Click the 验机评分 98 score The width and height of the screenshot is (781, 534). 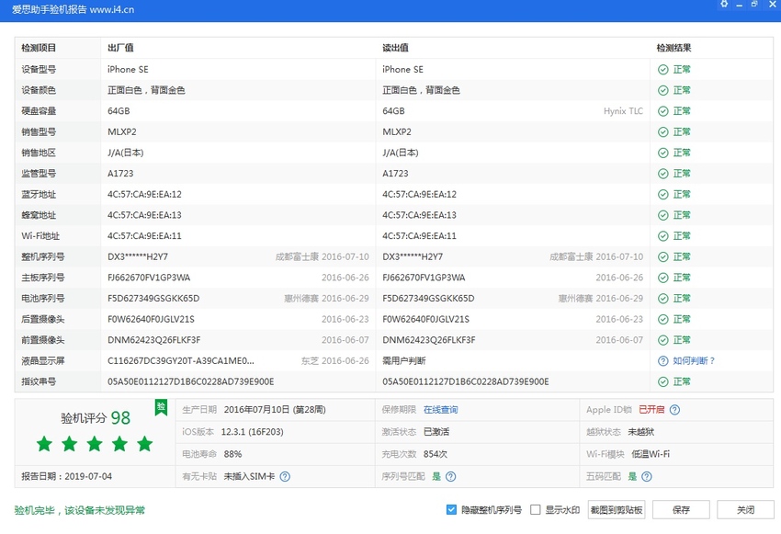(x=96, y=417)
